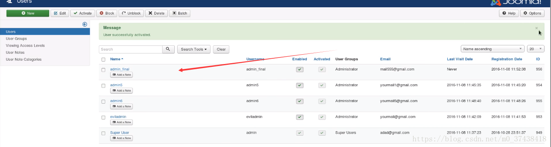Toggle the Enabled check icon for admin_final
This screenshot has height=147, width=551.
[300, 70]
